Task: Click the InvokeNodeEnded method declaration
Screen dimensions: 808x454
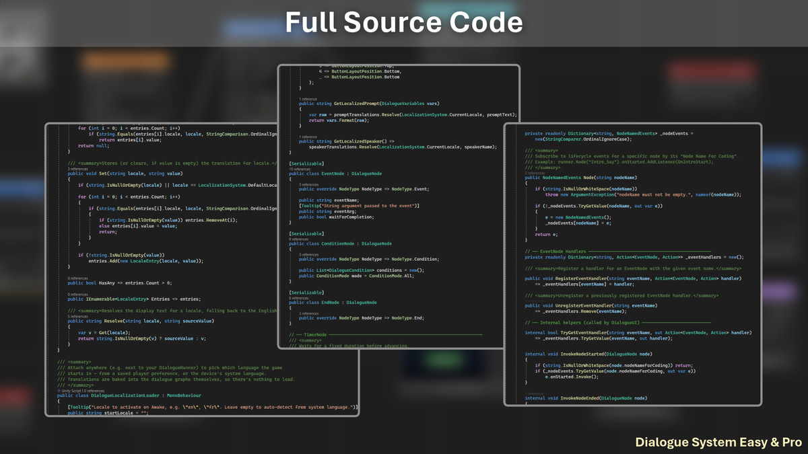Action: pos(586,398)
